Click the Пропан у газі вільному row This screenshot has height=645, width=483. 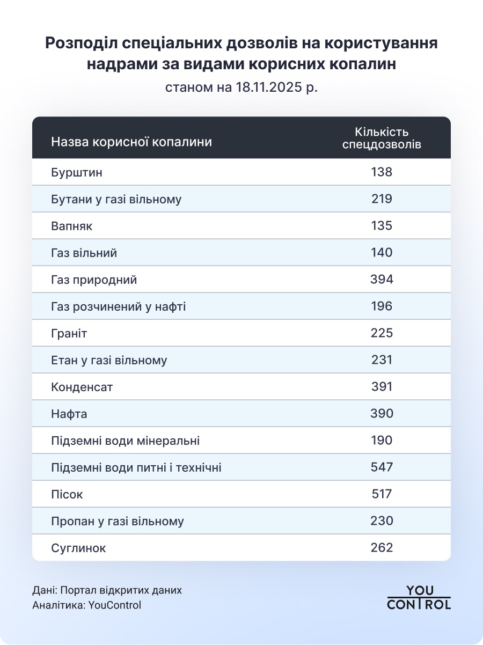tap(241, 521)
